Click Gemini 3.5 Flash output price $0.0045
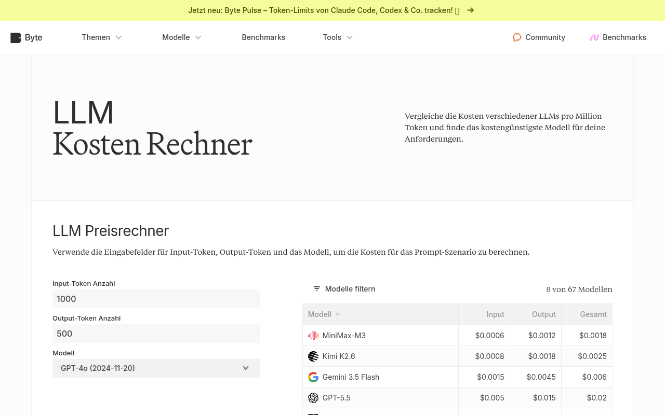Image resolution: width=665 pixels, height=415 pixels. coord(541,377)
